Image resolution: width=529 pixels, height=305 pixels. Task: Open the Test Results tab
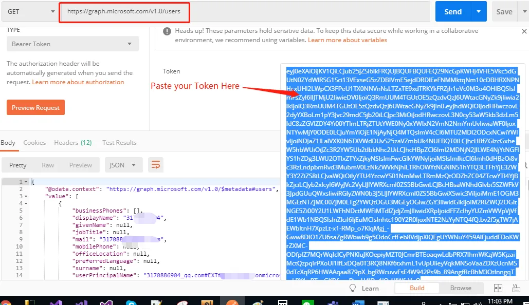pyautogui.click(x=119, y=143)
